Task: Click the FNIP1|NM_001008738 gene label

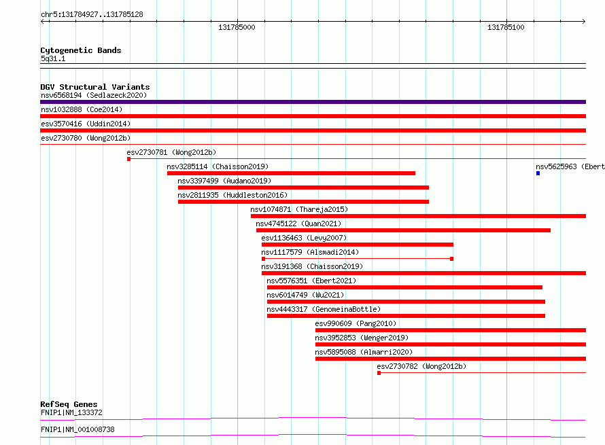Action: (77, 429)
